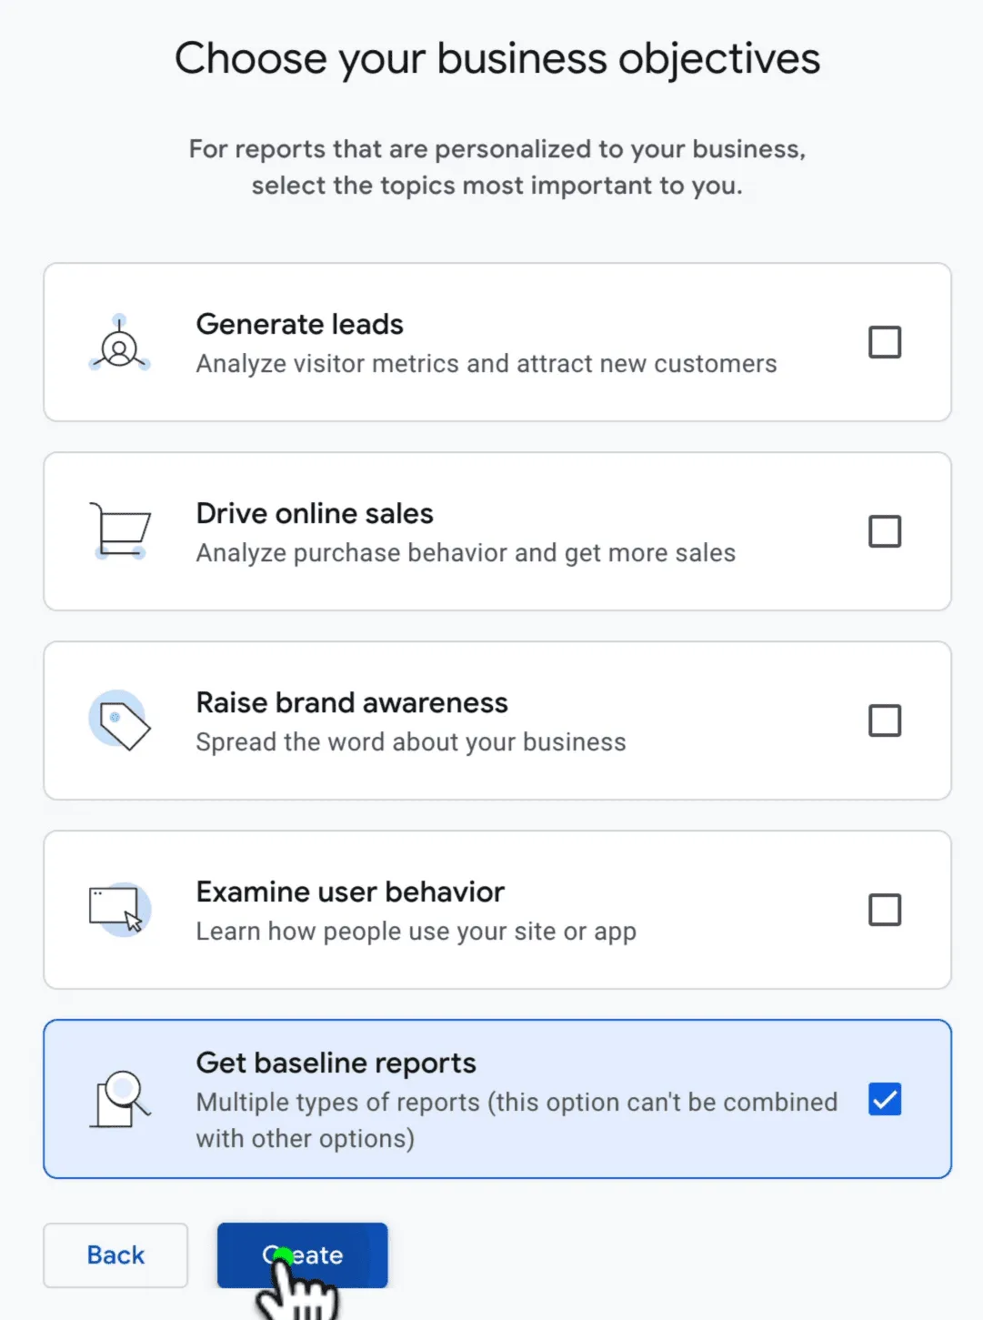
Task: Click the shopping cart icon for Drive online sales
Action: pyautogui.click(x=120, y=530)
